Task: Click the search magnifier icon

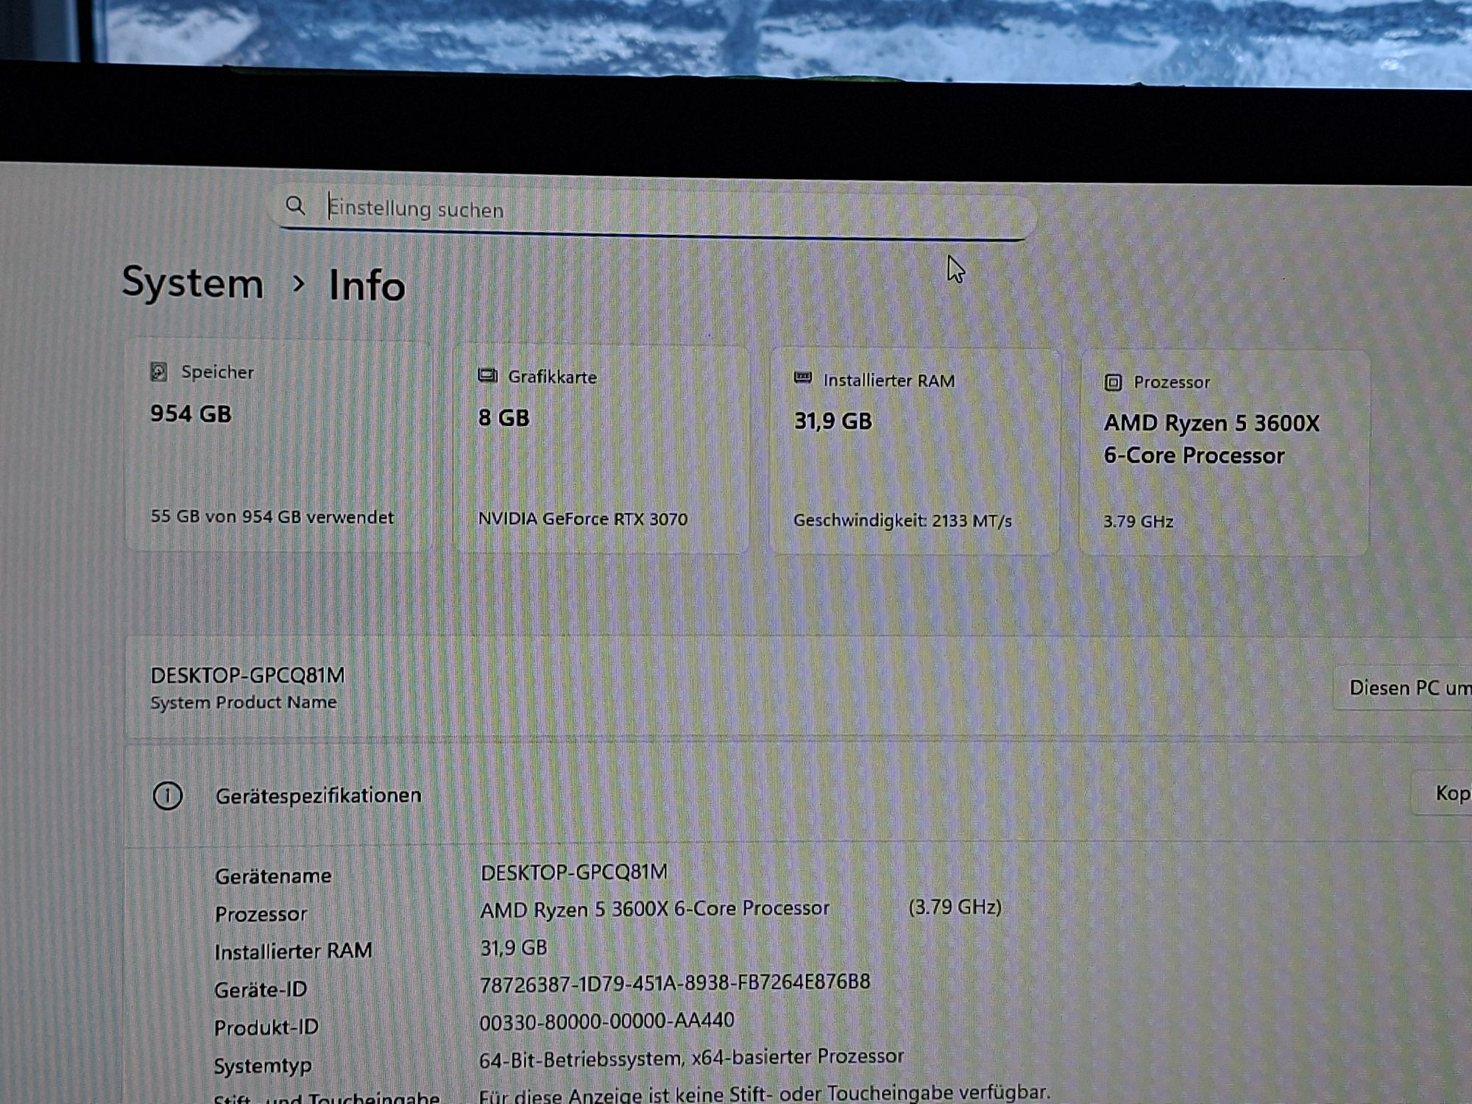Action: 295,205
